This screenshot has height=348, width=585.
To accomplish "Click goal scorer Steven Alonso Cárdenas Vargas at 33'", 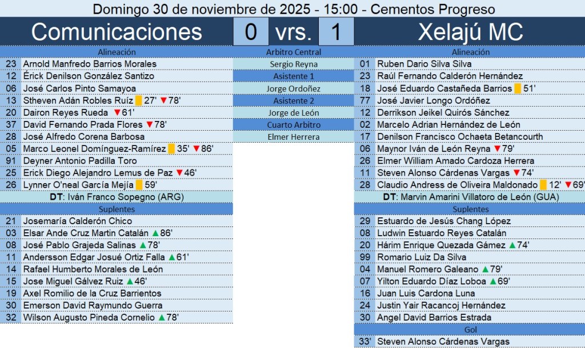I will click(x=443, y=342).
